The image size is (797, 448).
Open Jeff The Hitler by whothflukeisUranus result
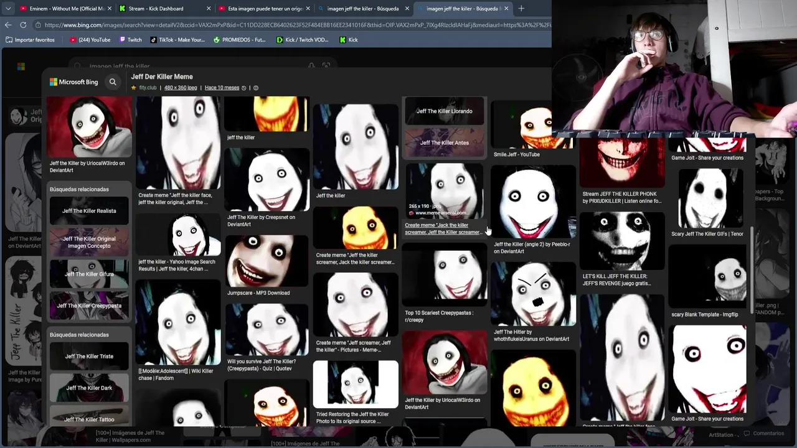[533, 302]
